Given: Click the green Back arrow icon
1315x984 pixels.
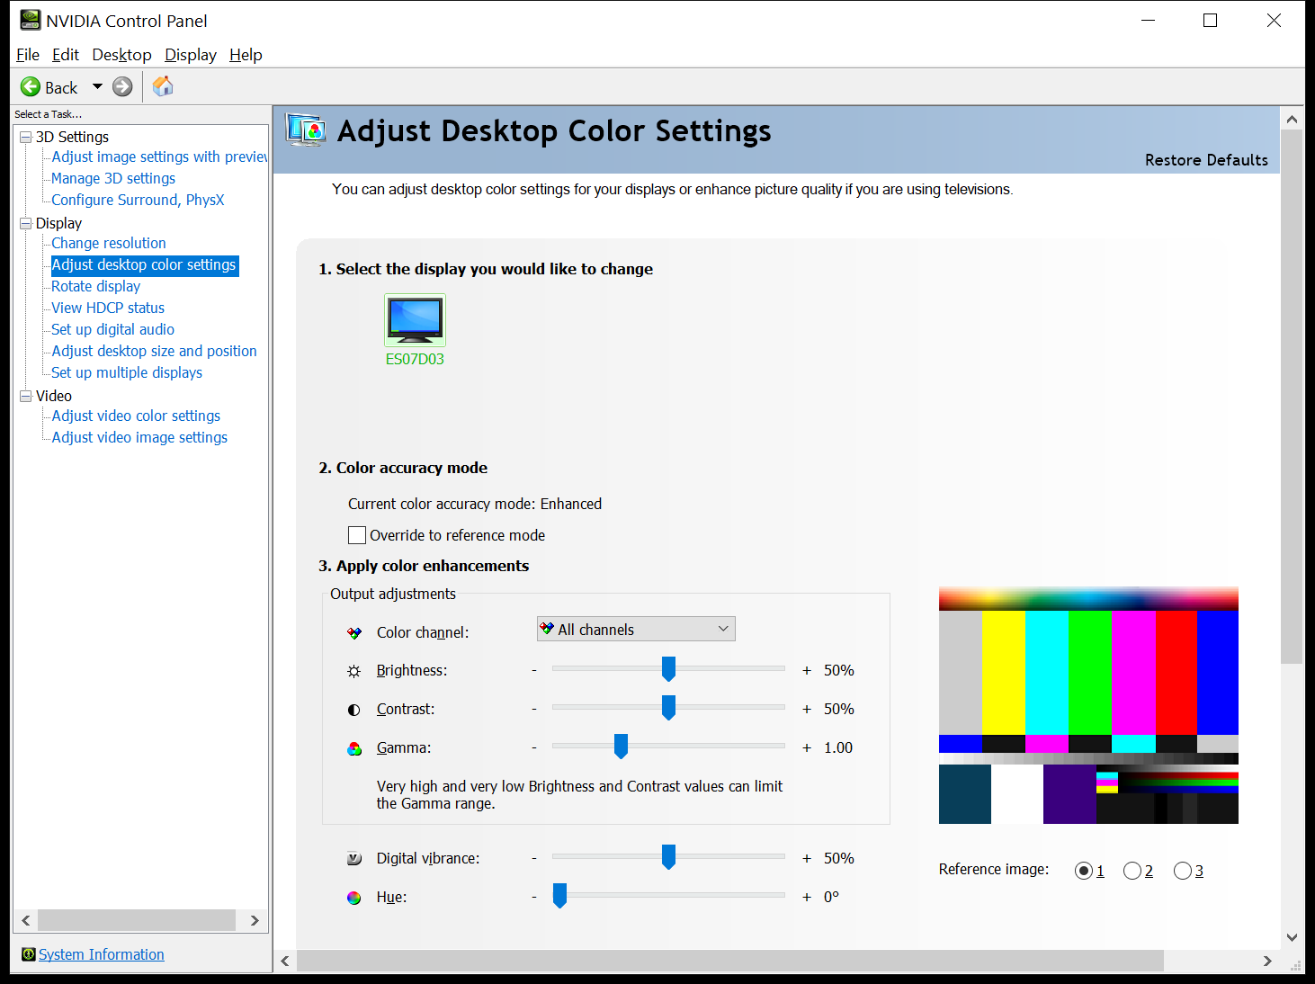Looking at the screenshot, I should tap(31, 87).
